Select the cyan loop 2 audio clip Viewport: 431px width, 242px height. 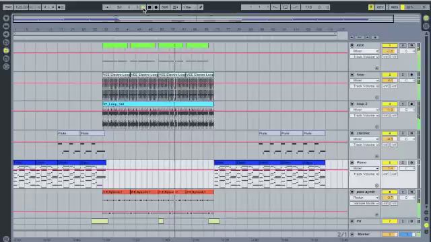pyautogui.click(x=158, y=104)
